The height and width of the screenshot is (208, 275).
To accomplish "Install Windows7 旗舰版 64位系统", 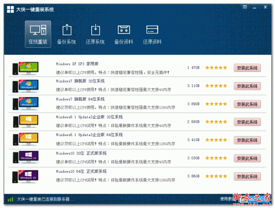I will 247,104.
